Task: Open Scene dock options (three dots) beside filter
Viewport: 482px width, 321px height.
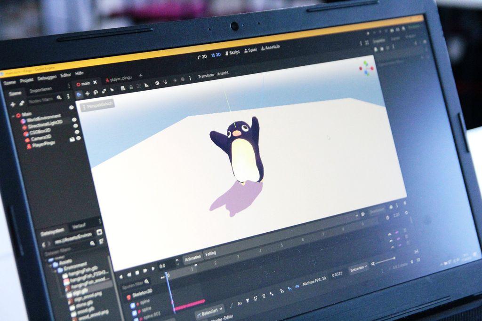Action: 68,96
